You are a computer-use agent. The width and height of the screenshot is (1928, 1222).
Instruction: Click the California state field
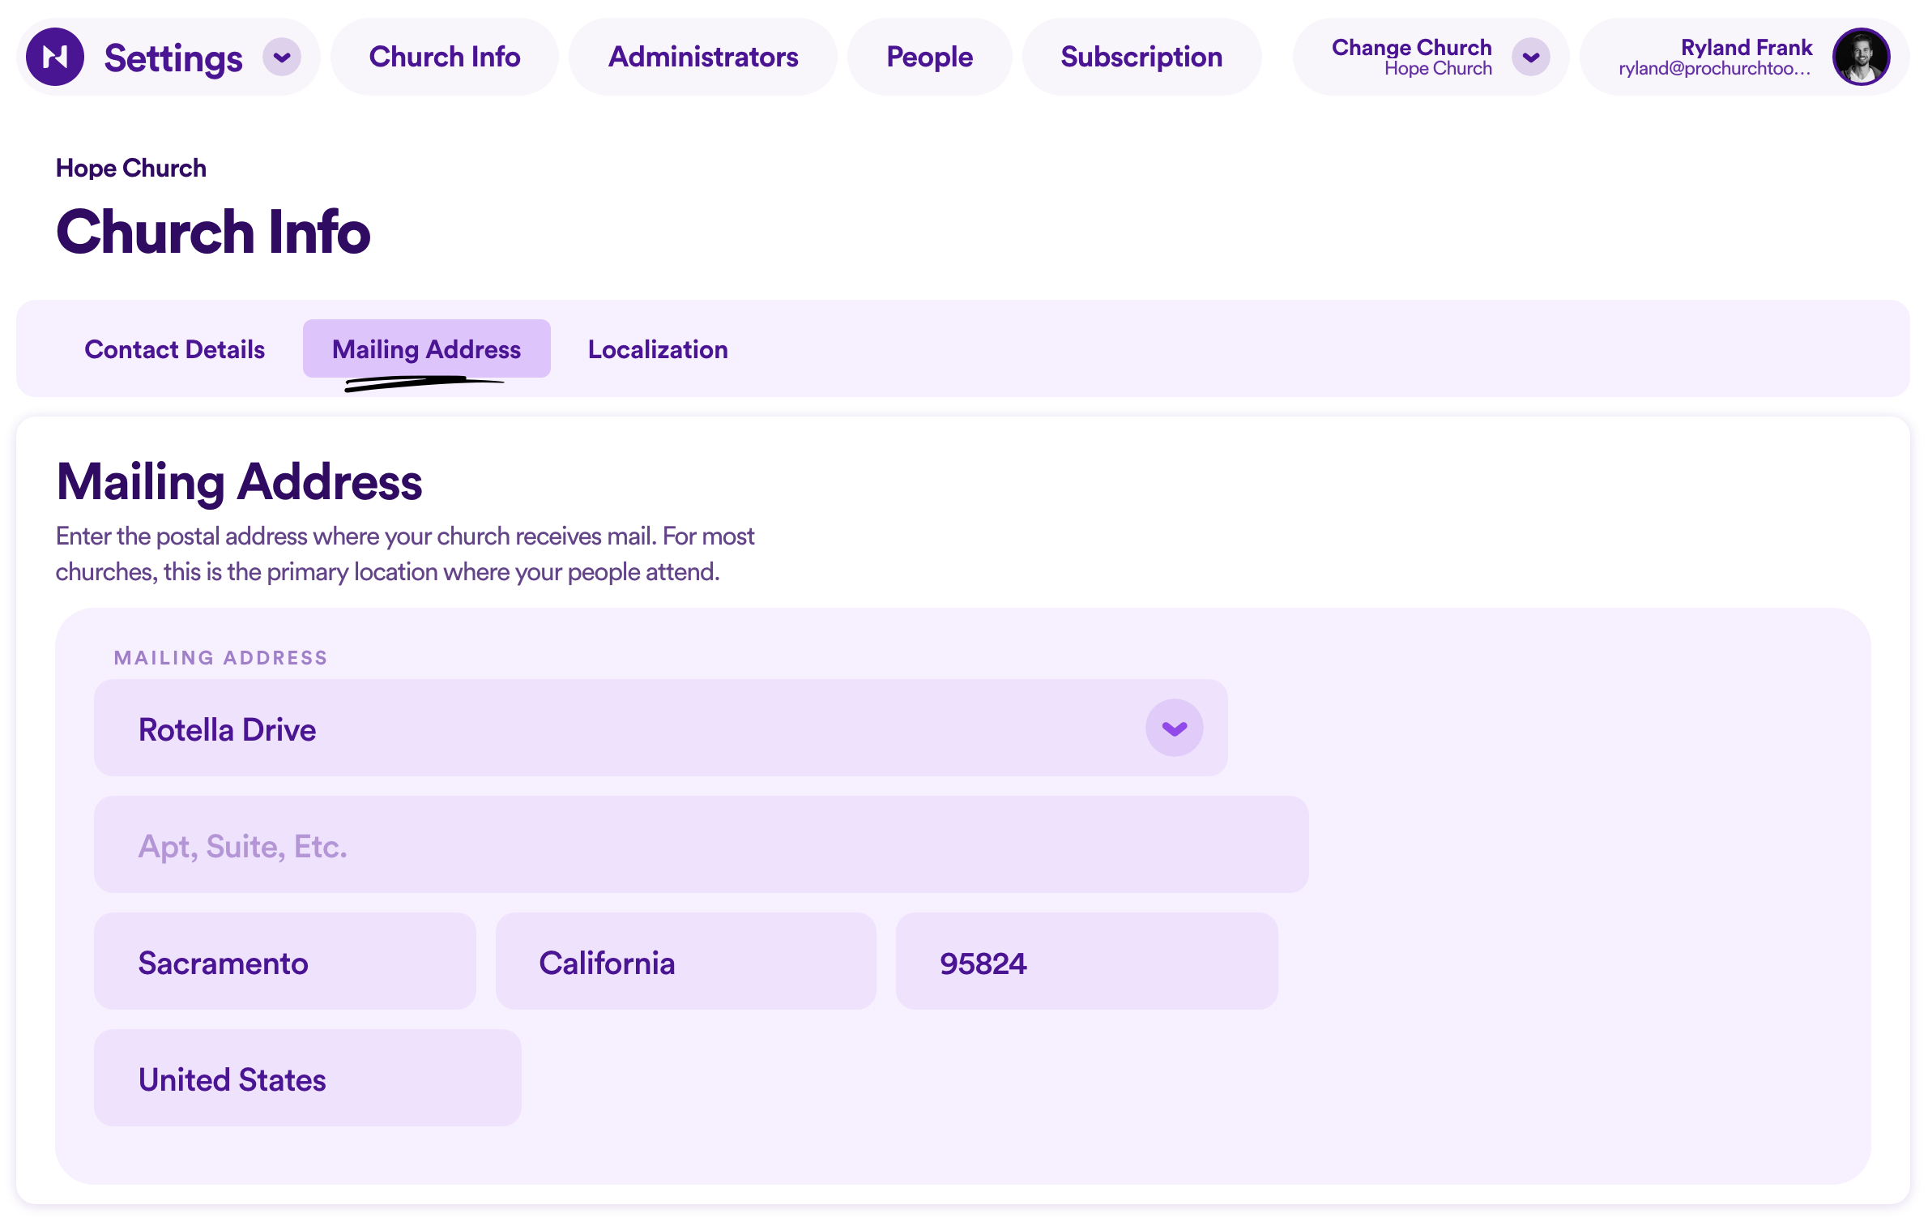685,961
